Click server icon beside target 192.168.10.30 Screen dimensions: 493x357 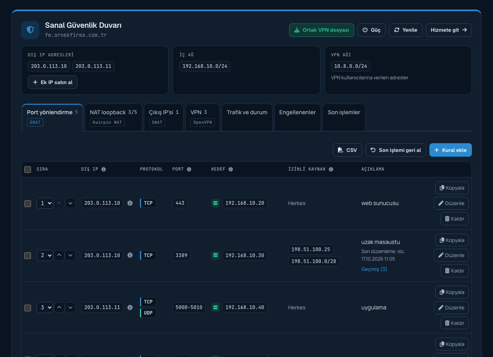(x=215, y=255)
